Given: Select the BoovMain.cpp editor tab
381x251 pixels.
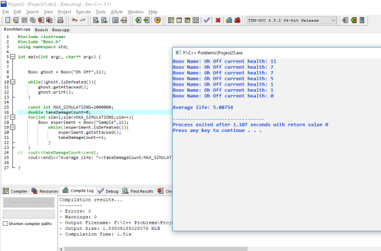Looking at the screenshot, I should pyautogui.click(x=17, y=29).
